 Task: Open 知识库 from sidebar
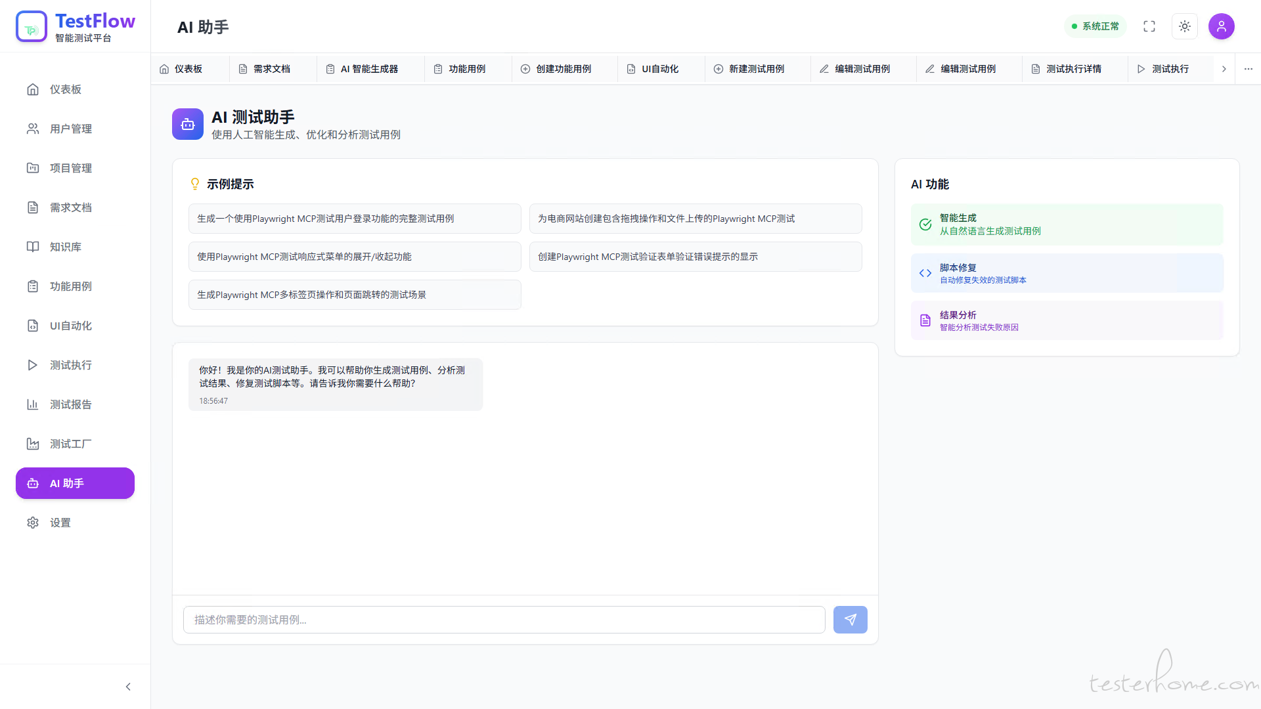click(x=65, y=247)
